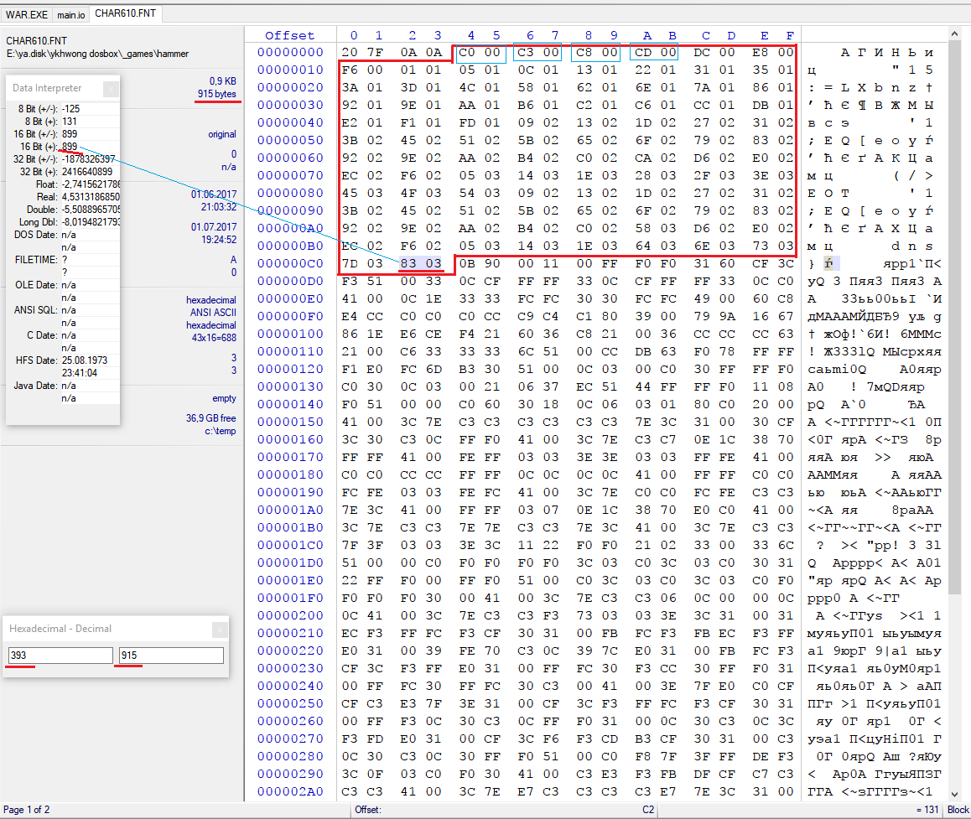
Task: Select the highlighted byte 83 at offset C2
Action: pos(408,263)
